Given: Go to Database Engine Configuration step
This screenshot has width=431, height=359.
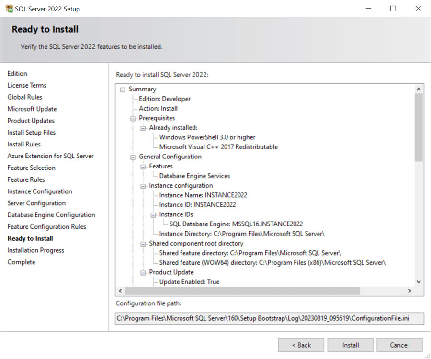Looking at the screenshot, I should pyautogui.click(x=51, y=214).
